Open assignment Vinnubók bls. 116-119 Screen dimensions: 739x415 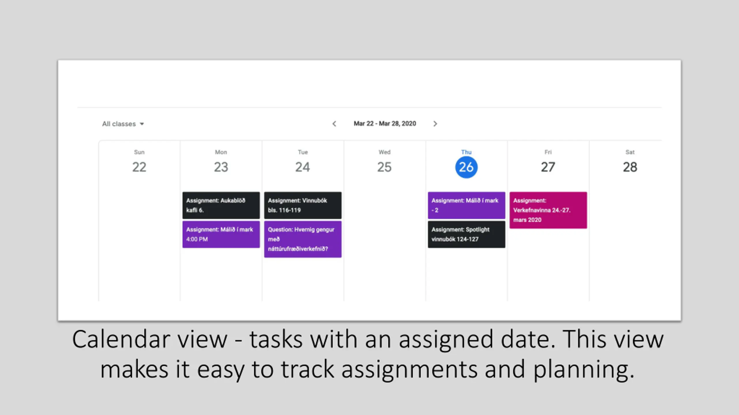pos(303,205)
